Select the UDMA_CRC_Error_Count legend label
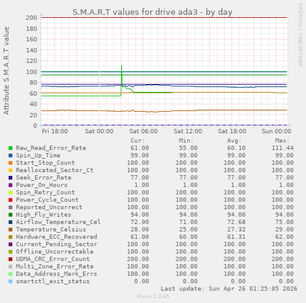The width and height of the screenshot is (306, 303). 53,259
